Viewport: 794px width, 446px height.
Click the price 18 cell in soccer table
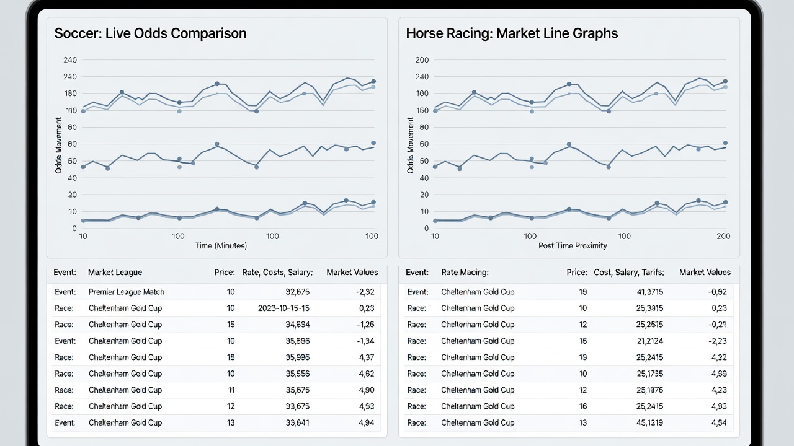pos(231,357)
